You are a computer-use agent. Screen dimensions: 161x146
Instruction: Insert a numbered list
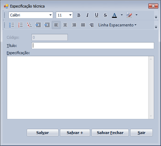coord(21,25)
